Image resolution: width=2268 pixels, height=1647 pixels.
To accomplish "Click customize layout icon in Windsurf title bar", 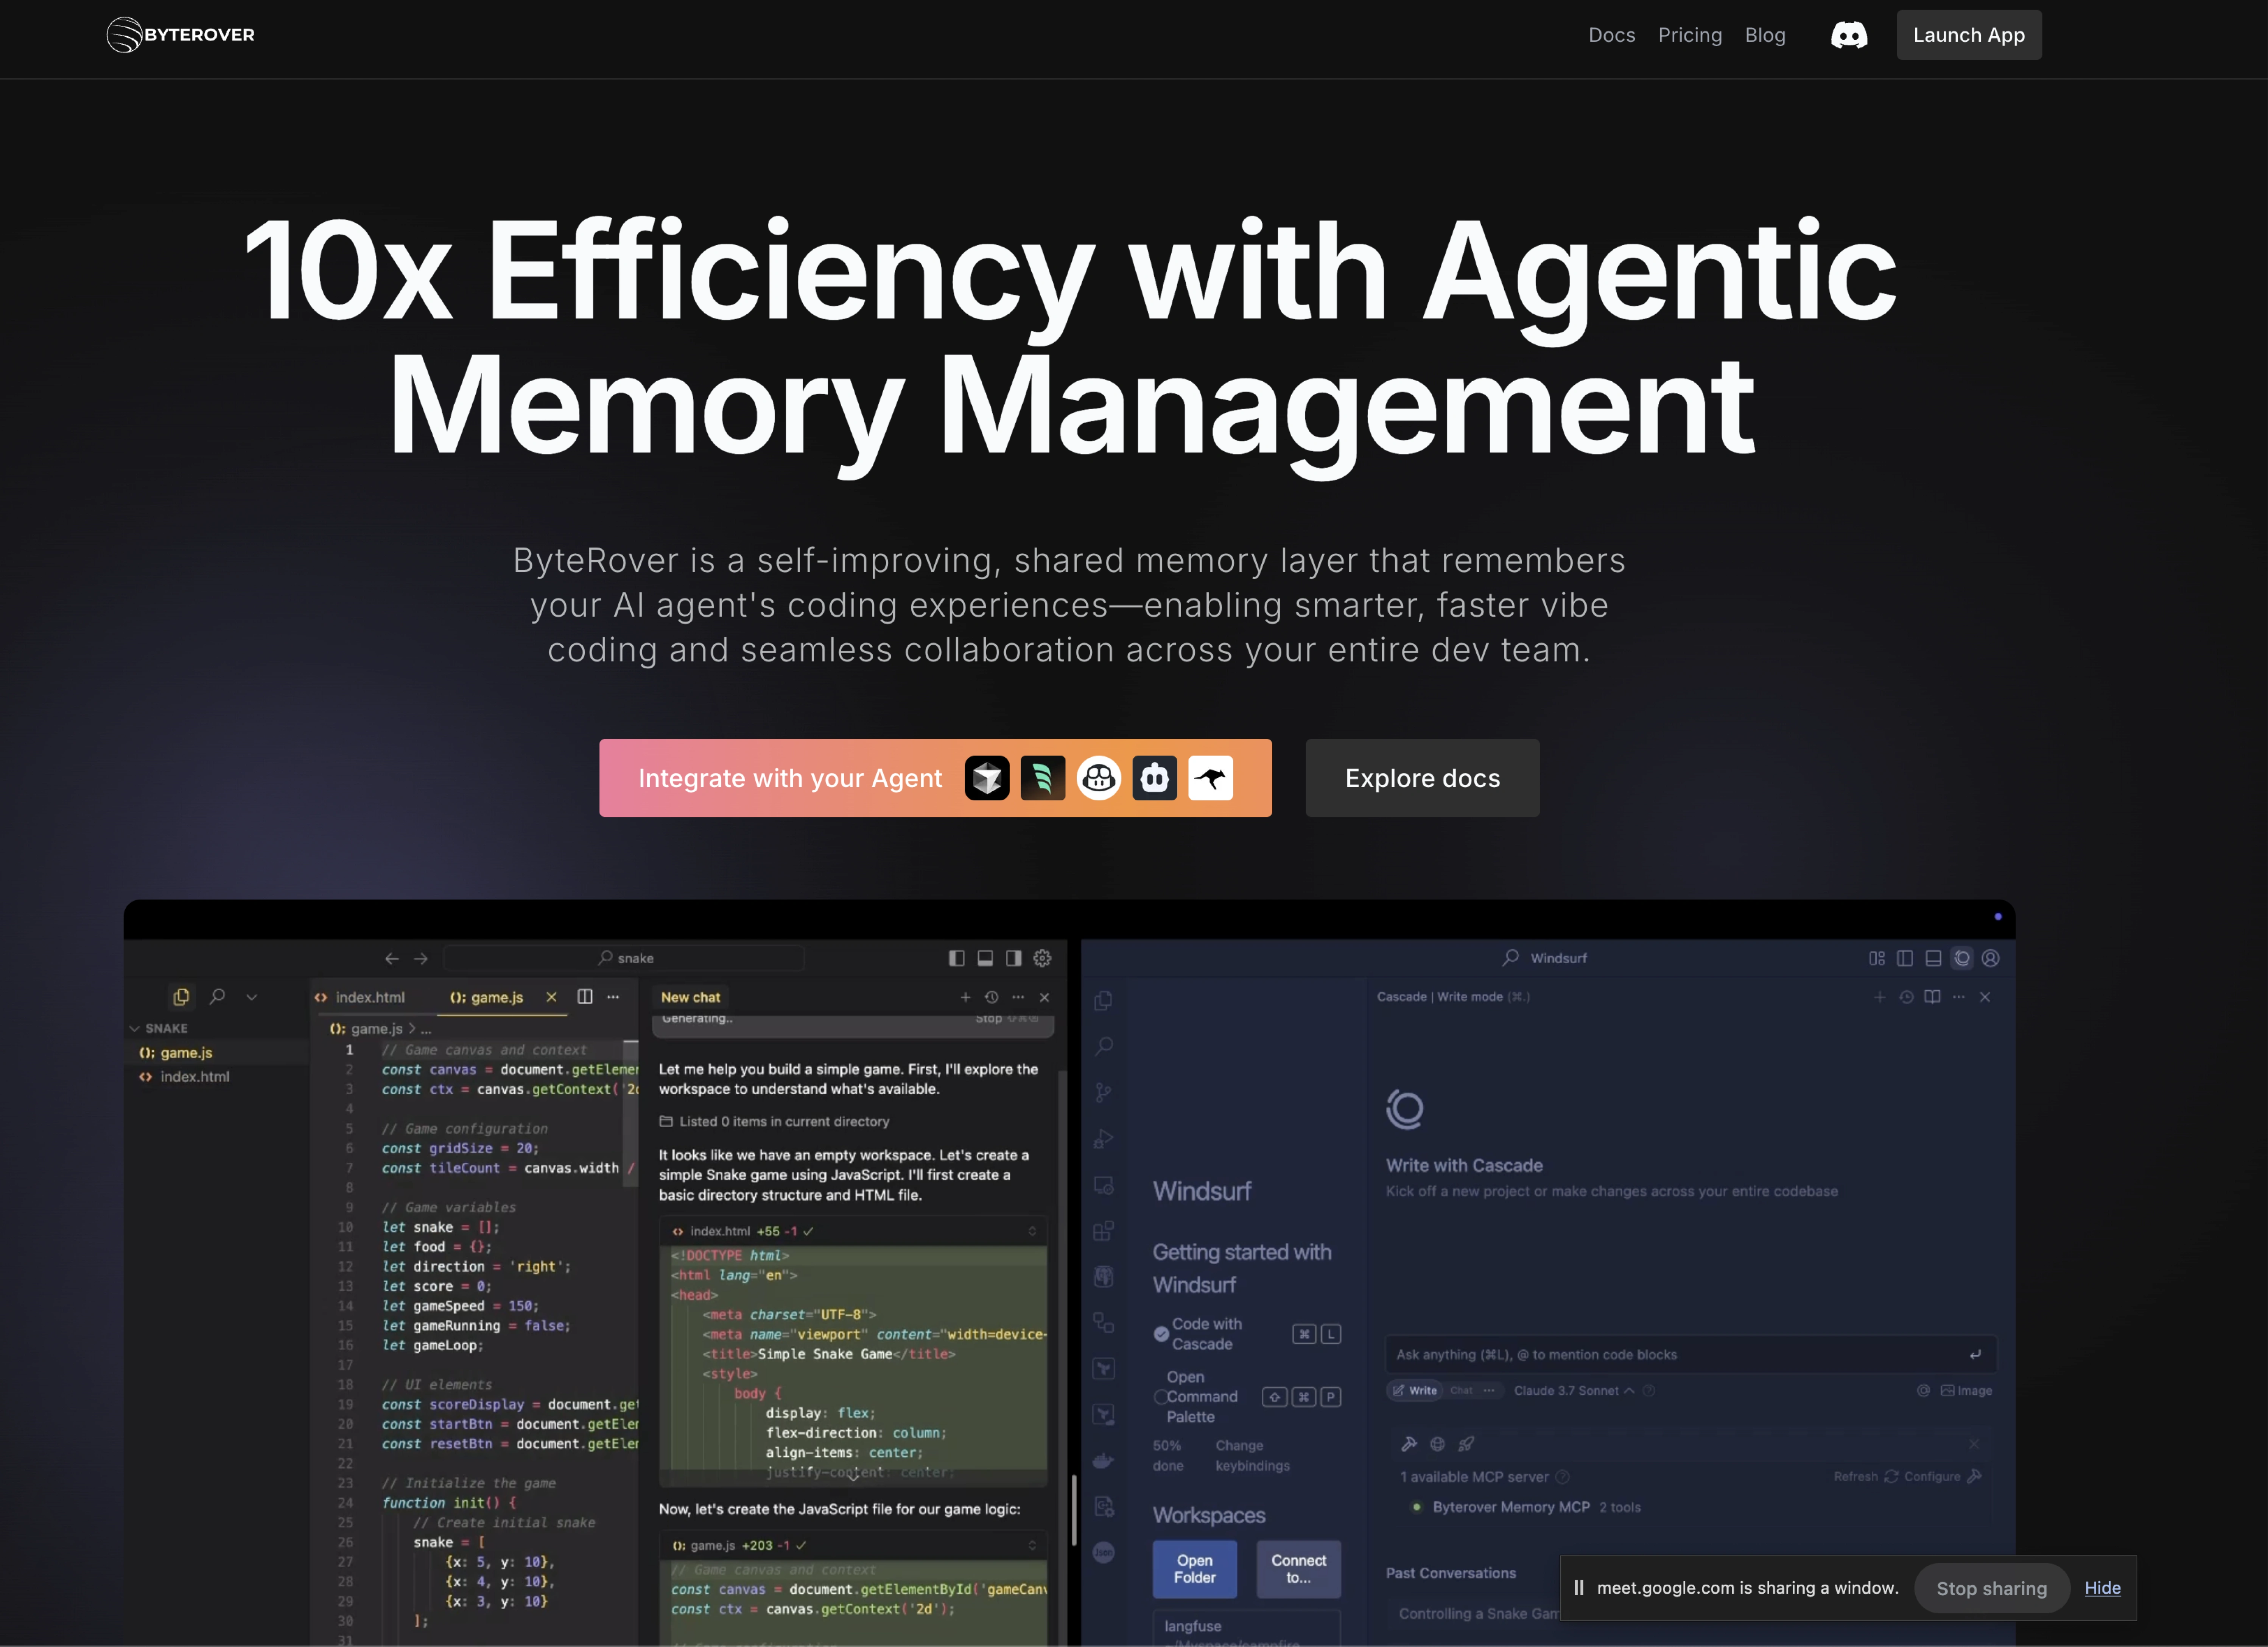I will pos(1877,959).
